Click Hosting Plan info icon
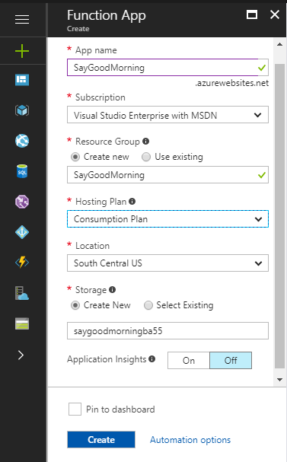The height and width of the screenshot is (462, 287). point(132,201)
